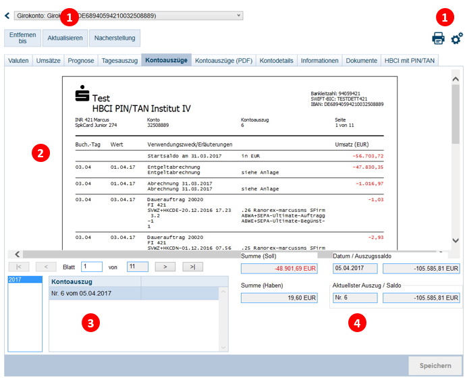Click the Entgeltabrechnung amount -47.830,35
465x378 pixels.
coord(368,167)
